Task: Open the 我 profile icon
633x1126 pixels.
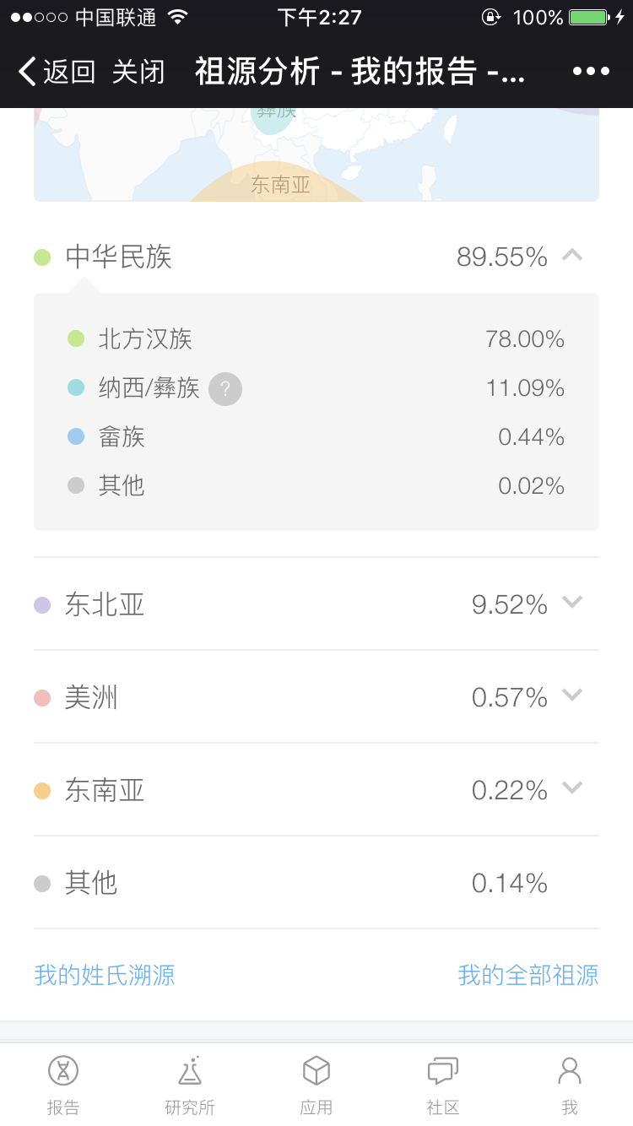Action: pyautogui.click(x=570, y=1072)
